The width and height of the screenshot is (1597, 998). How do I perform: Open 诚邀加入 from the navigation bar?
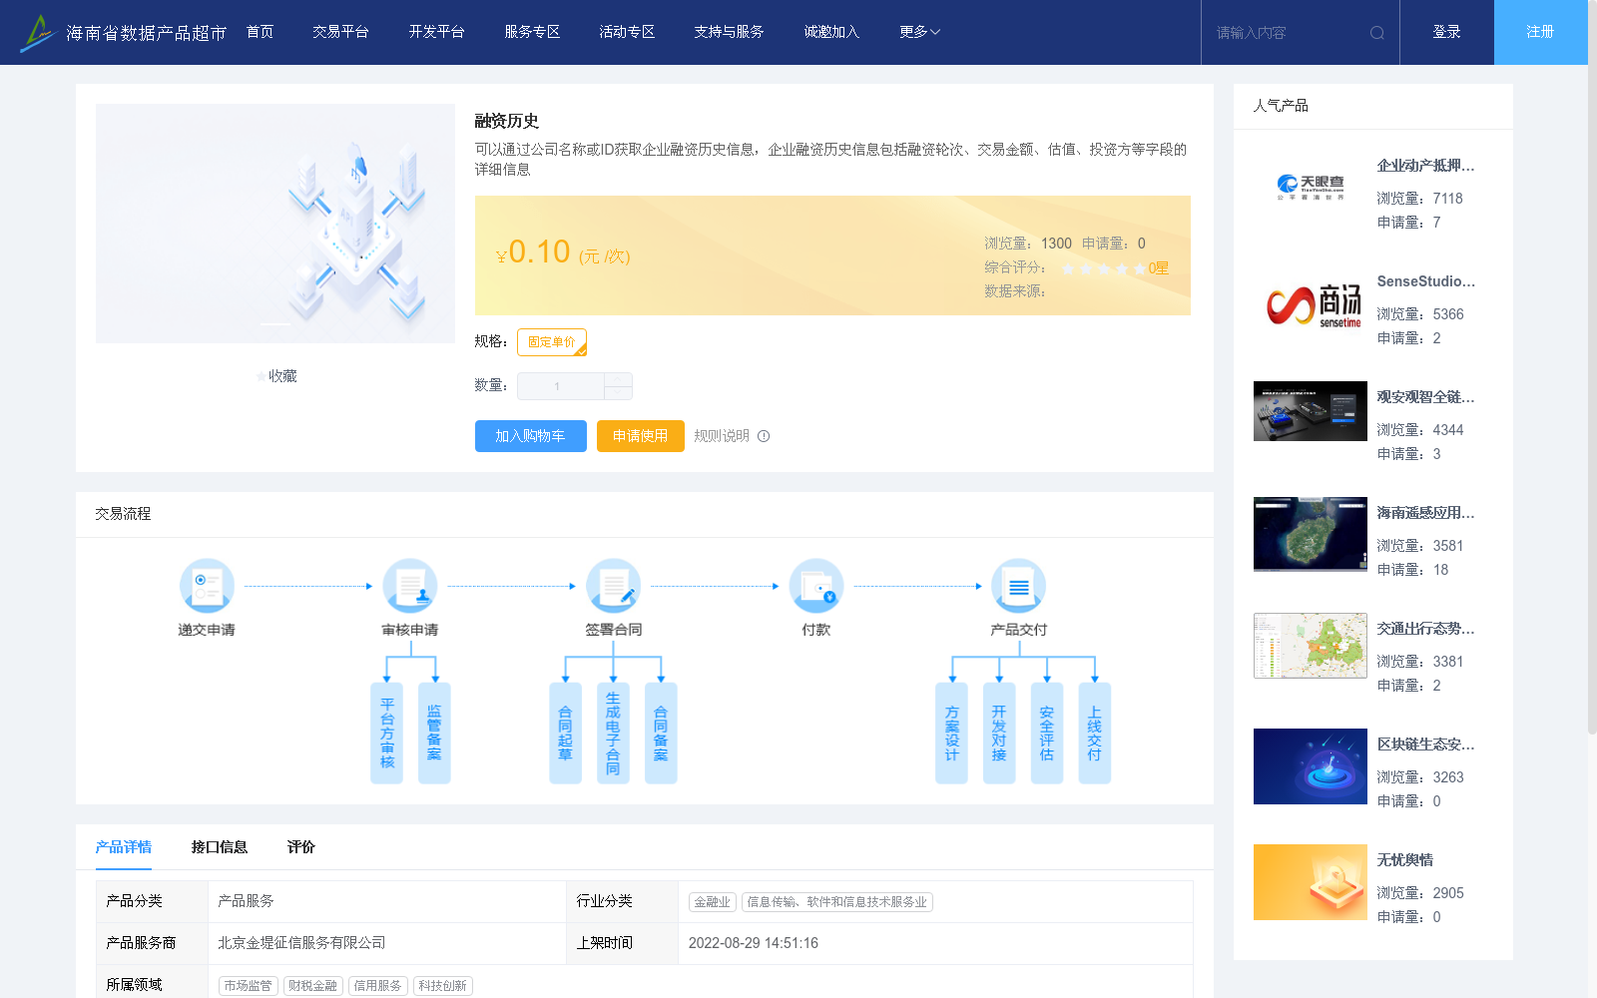831,32
